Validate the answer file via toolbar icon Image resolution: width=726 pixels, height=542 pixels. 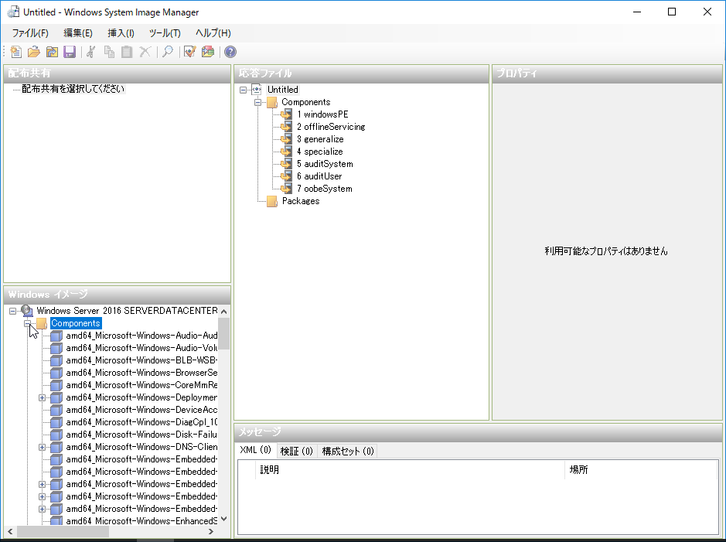[x=190, y=52]
